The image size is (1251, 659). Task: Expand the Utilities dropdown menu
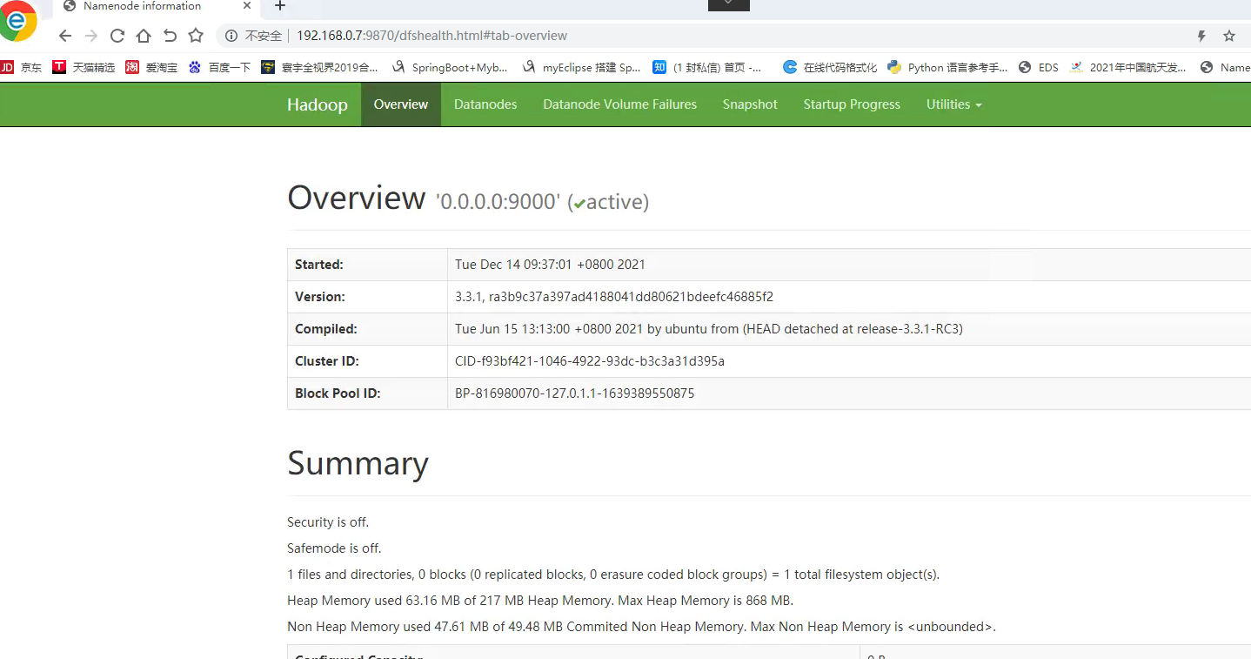click(954, 104)
